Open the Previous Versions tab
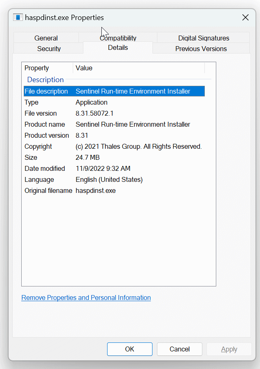This screenshot has width=260, height=369. click(201, 49)
